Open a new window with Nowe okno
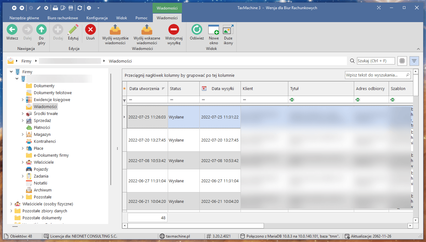 click(x=214, y=30)
